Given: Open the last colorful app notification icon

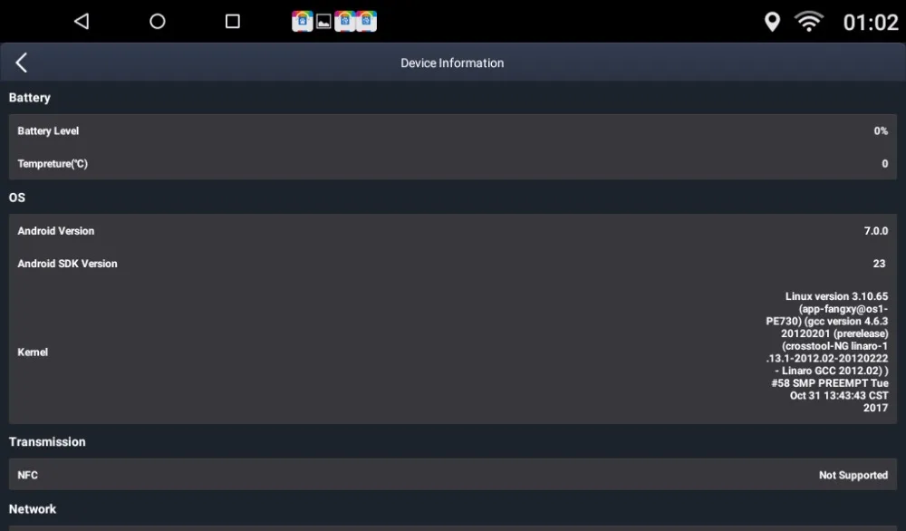Looking at the screenshot, I should 366,22.
